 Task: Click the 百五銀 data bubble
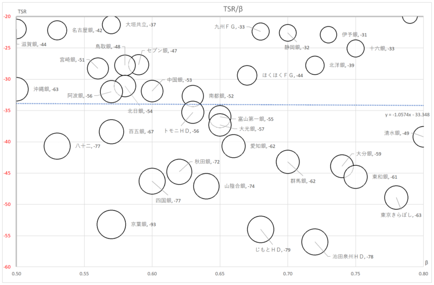coord(111,132)
